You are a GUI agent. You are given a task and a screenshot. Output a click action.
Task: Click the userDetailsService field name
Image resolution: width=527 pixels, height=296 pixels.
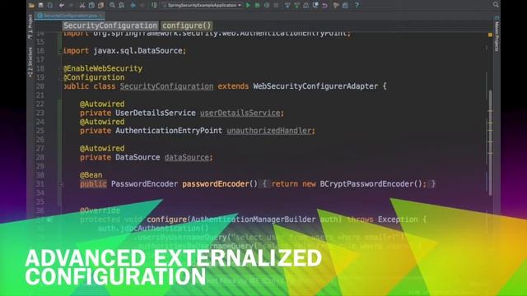240,113
